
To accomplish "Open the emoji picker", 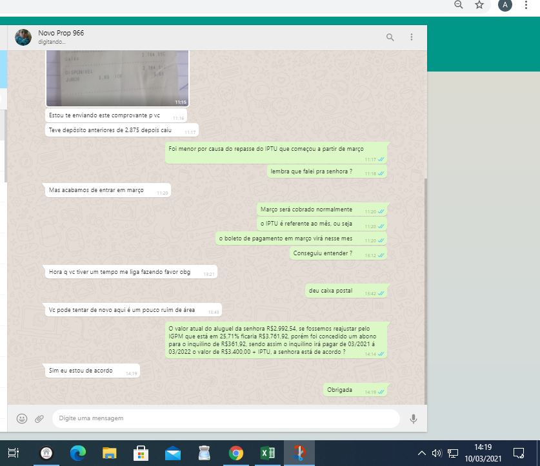I will (x=22, y=418).
